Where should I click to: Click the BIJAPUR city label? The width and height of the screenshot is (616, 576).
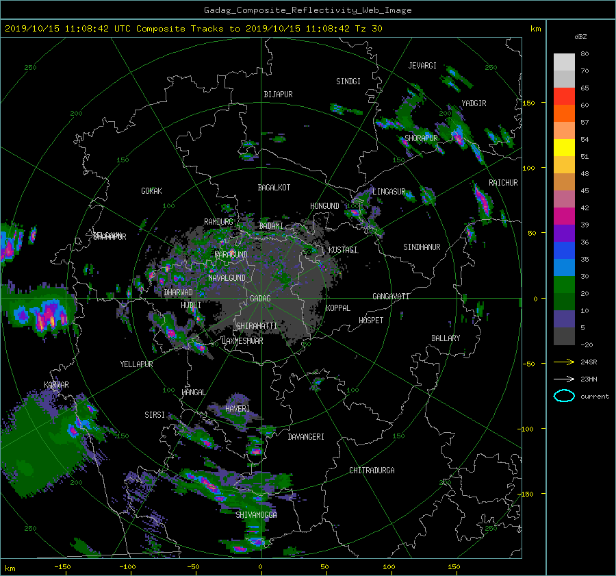(x=278, y=95)
